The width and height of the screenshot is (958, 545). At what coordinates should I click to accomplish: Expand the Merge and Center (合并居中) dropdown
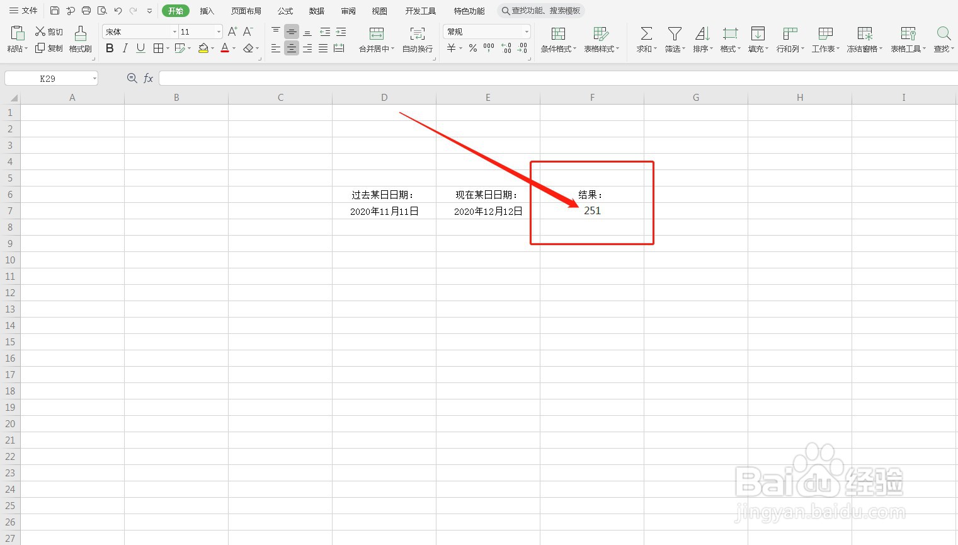coord(392,49)
